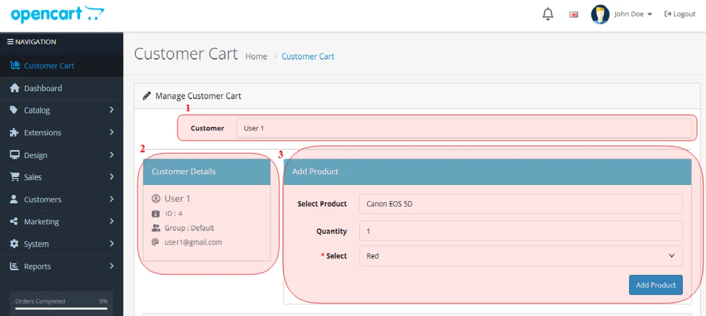Expand the Marketing chevron
This screenshot has height=316, width=706.
click(x=112, y=221)
